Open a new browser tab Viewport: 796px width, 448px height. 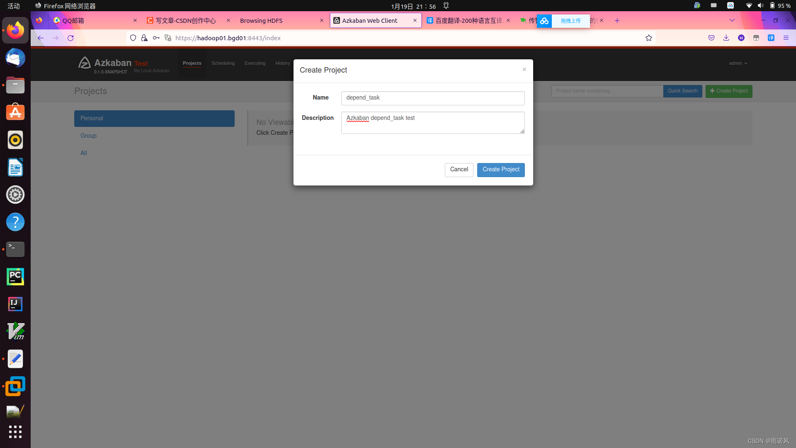pos(617,21)
